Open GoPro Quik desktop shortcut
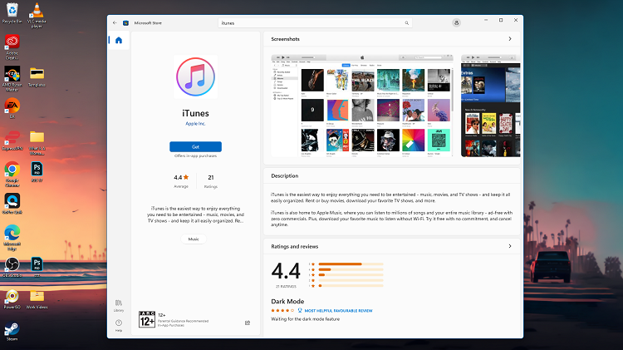The height and width of the screenshot is (350, 623). (12, 204)
